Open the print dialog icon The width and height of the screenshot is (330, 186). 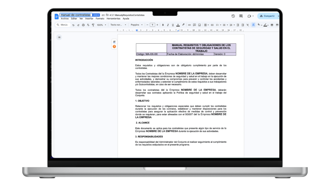pyautogui.click(x=83, y=25)
